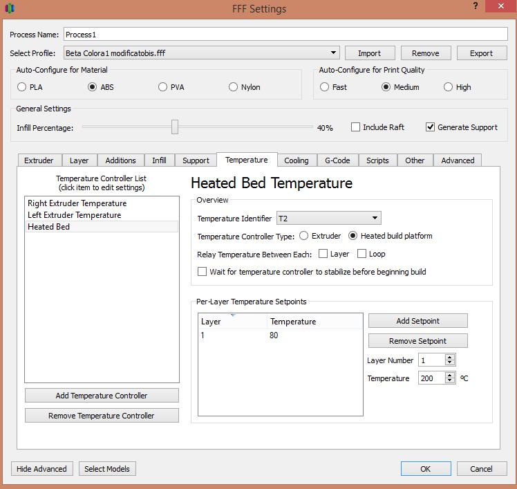
Task: Click the Add Setpoint button
Action: pos(417,321)
